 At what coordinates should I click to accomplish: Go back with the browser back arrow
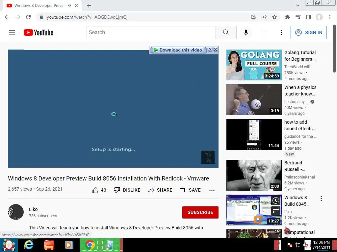click(x=7, y=17)
